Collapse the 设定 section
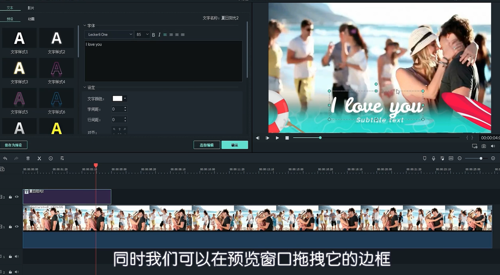 pyautogui.click(x=85, y=88)
